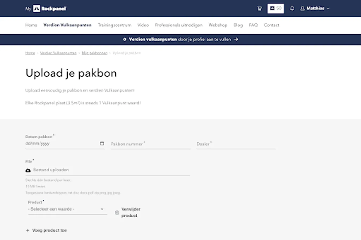This screenshot has width=361, height=240.
Task: Click the 'Upload je pakbon' page heading
Action: [x=71, y=73]
